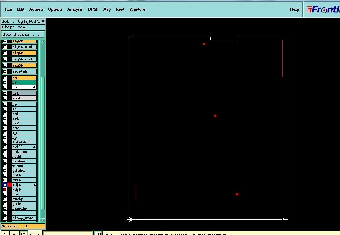Image resolution: width=340 pixels, height=235 pixels.
Task: Open the Windows menu
Action: pyautogui.click(x=138, y=9)
